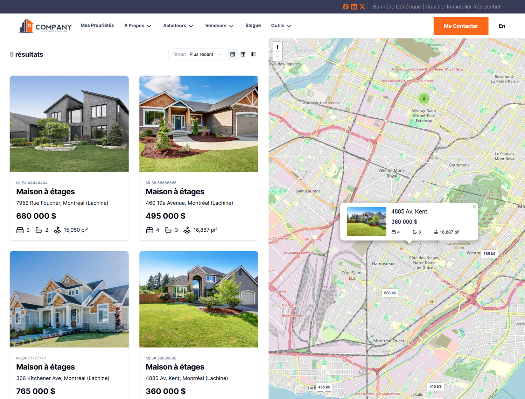The width and height of the screenshot is (525, 399).
Task: Open the popup photo of 4885 Av. Kent
Action: click(366, 221)
